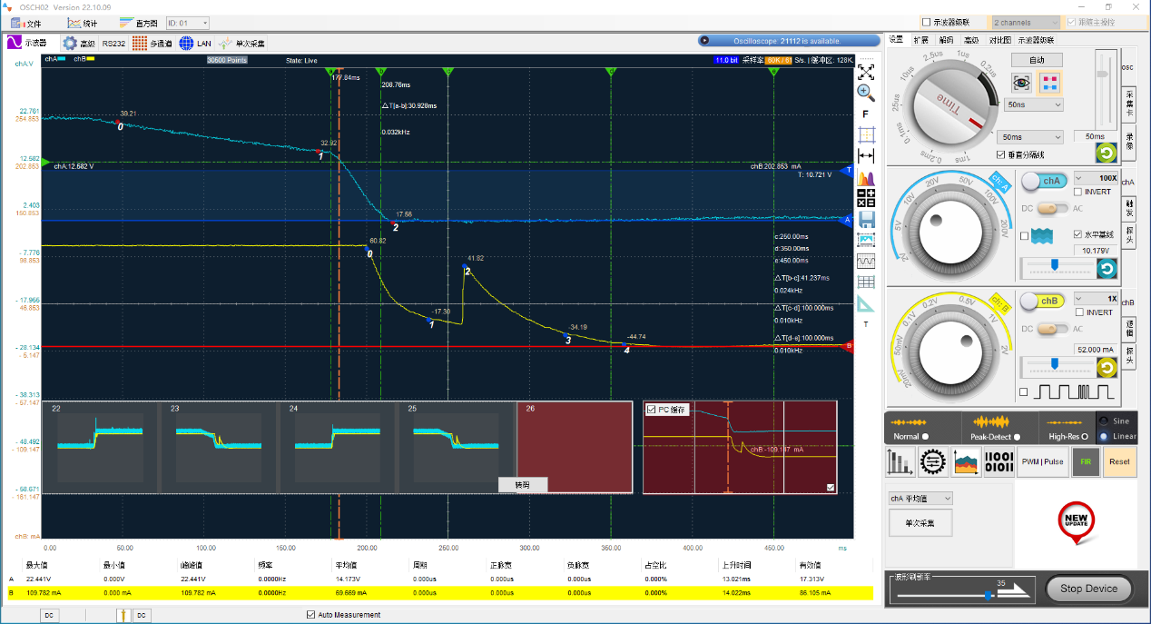The height and width of the screenshot is (624, 1151).
Task: Click the fit-to-screen expand arrows icon
Action: coord(866,71)
